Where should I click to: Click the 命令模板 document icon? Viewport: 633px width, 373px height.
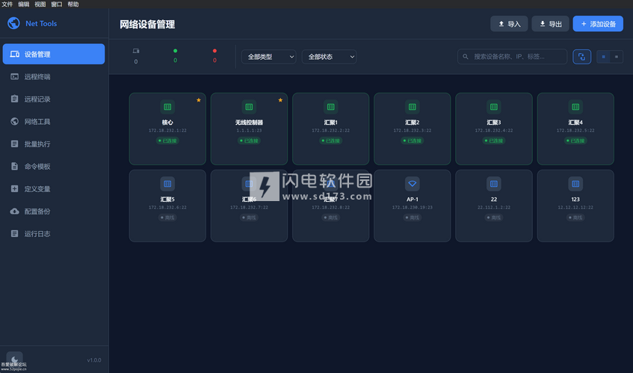click(x=15, y=166)
